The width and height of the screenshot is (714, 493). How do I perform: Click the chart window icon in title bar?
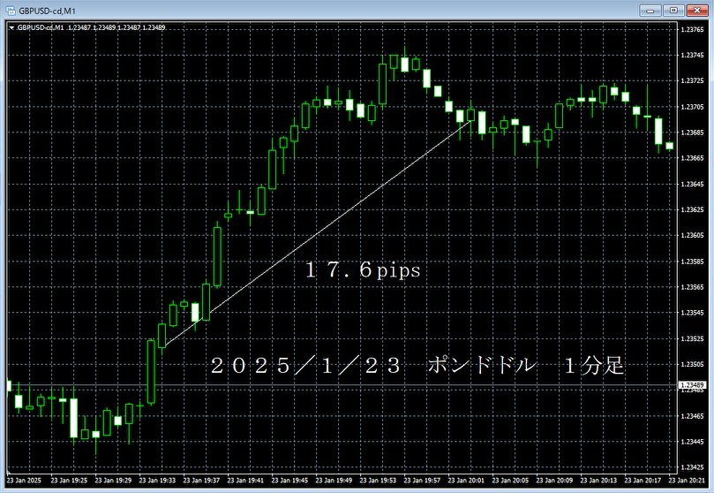click(x=11, y=10)
